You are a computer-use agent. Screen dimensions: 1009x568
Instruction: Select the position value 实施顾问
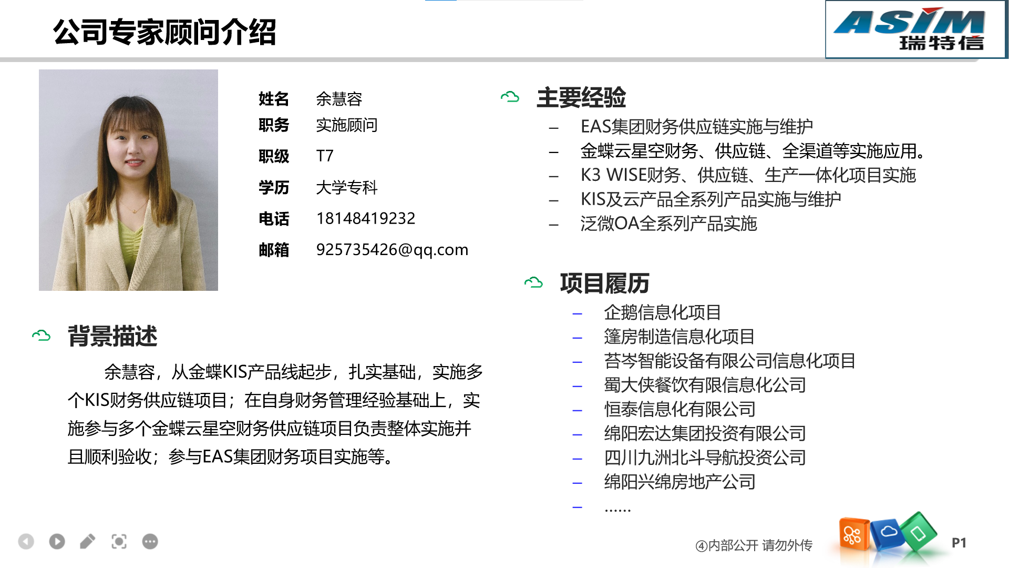pos(347,125)
